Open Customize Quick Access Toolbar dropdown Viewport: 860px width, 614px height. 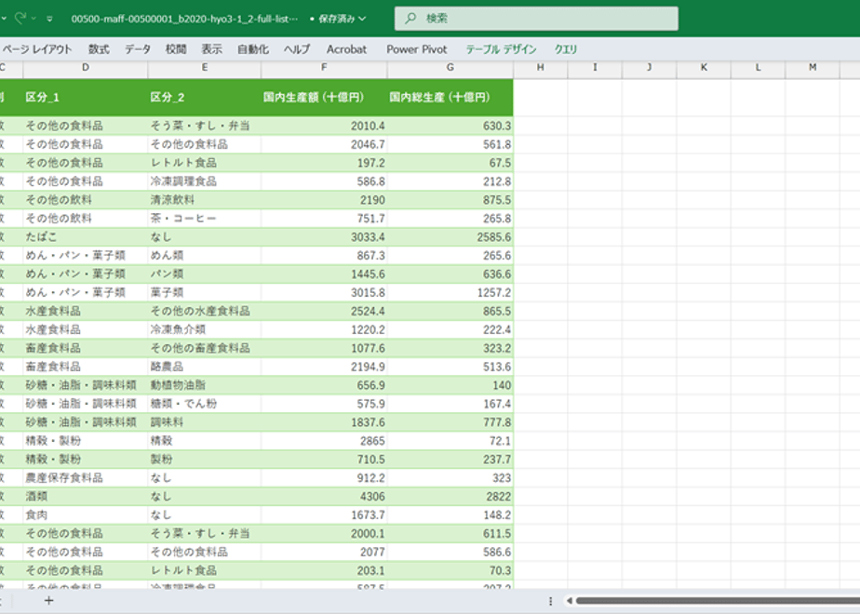tap(49, 19)
